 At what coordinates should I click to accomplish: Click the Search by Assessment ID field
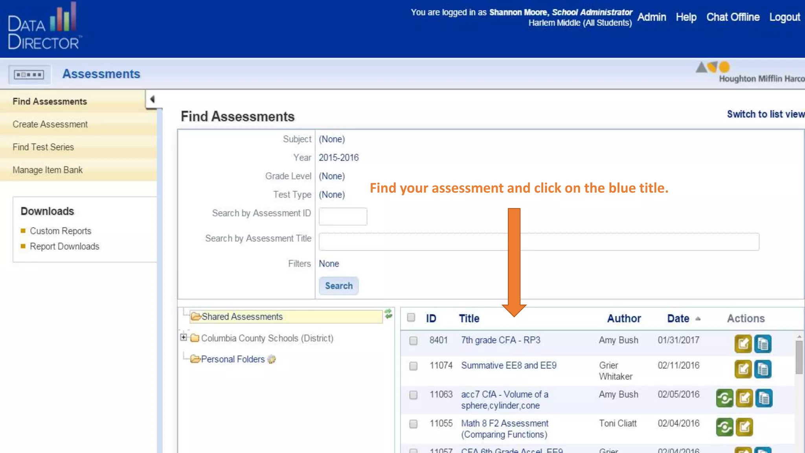(343, 216)
